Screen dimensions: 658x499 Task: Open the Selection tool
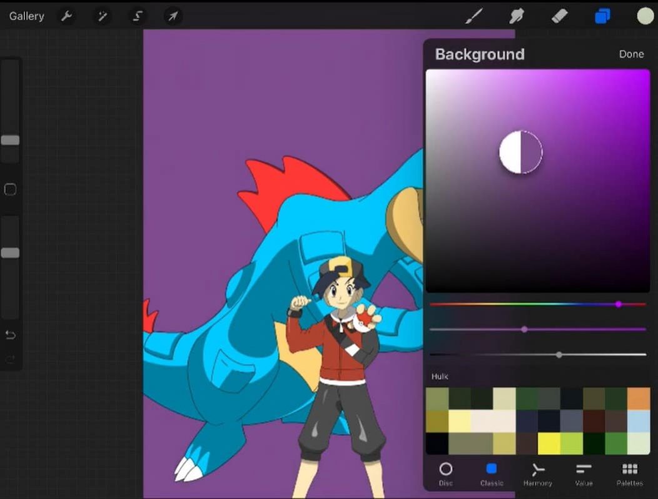coord(138,16)
